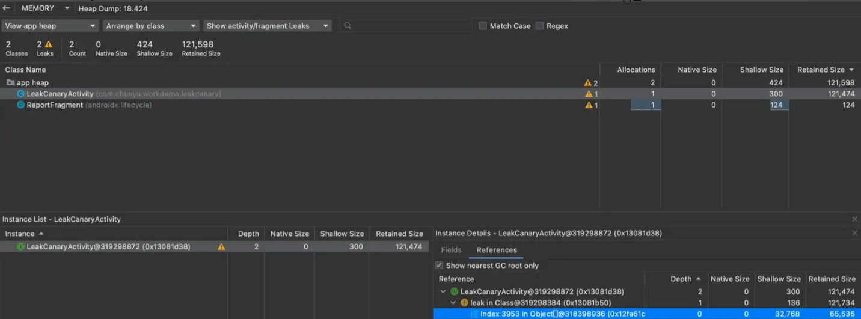
Task: Click warning icon on LeakCanaryActivity class row
Action: tap(589, 94)
